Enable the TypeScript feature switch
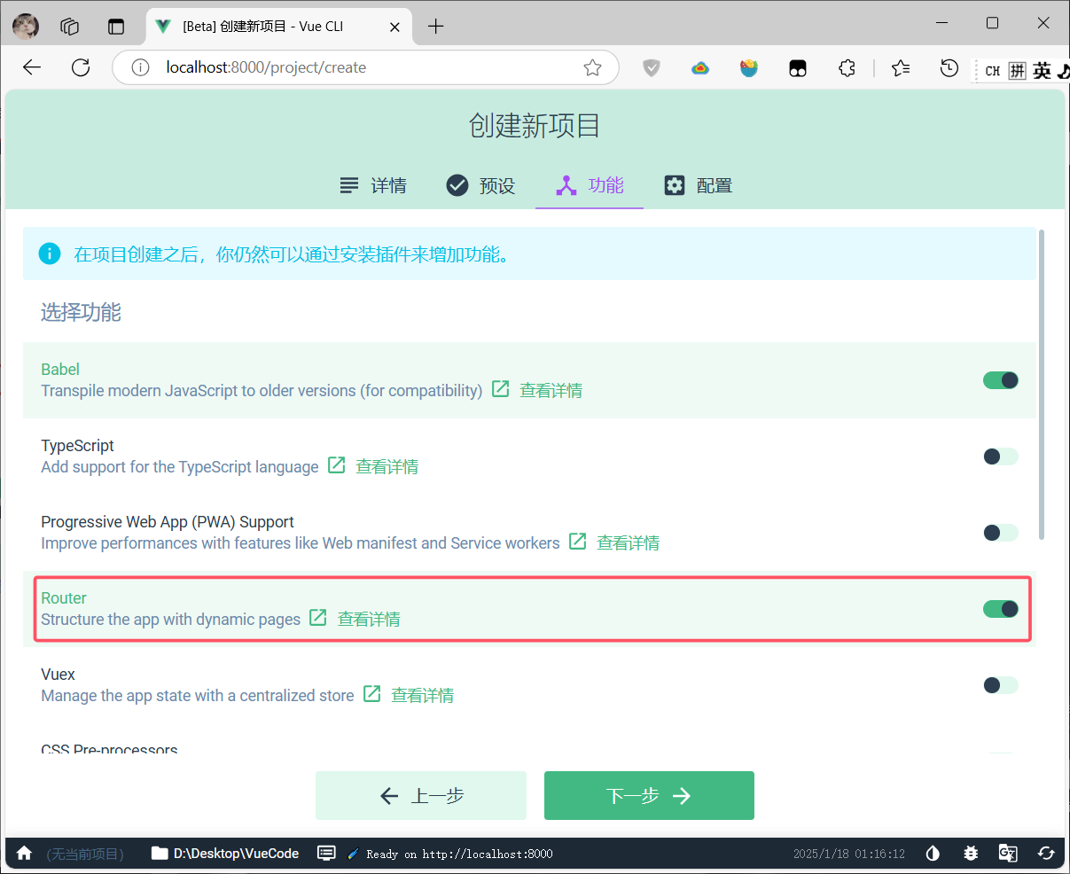 1001,457
